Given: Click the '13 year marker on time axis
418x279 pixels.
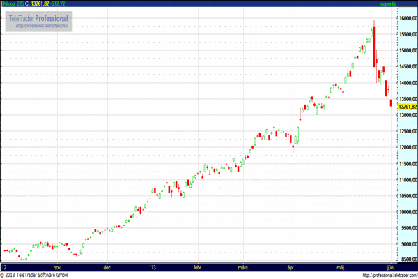Looking at the screenshot, I should [154, 266].
